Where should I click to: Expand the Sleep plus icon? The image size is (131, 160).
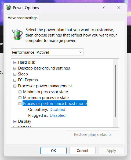coord(15,74)
